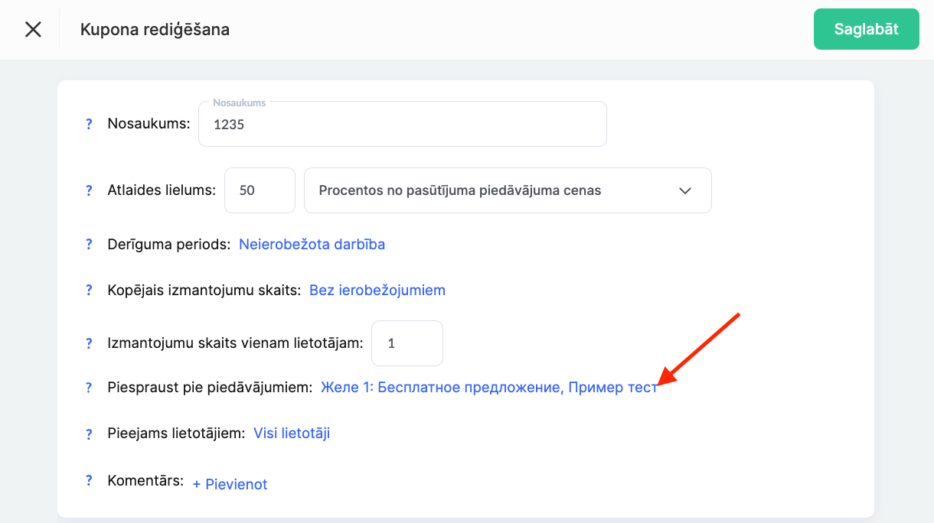934x523 pixels.
Task: Click the chevron arrow of discount type selector
Action: 685,190
